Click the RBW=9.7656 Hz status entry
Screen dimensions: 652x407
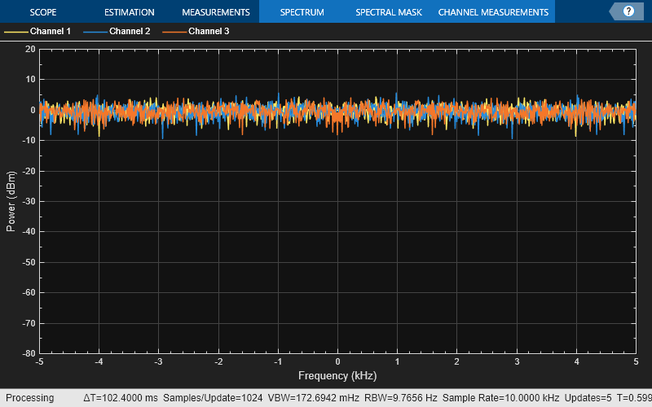pos(401,398)
